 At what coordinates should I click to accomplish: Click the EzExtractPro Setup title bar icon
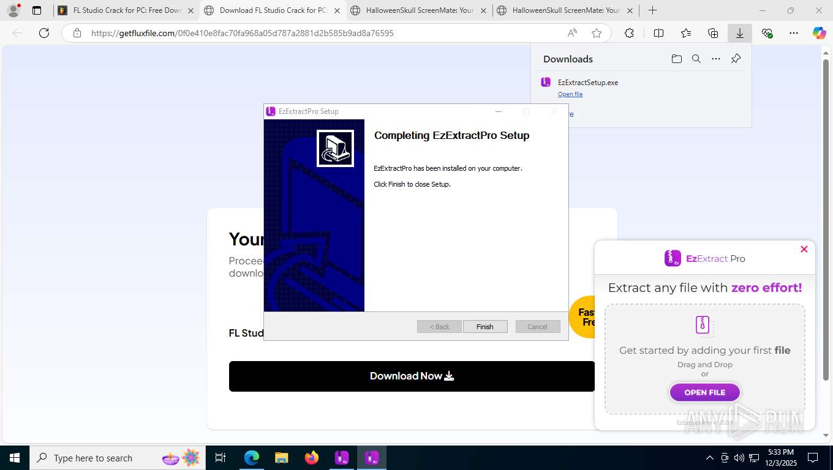point(271,111)
